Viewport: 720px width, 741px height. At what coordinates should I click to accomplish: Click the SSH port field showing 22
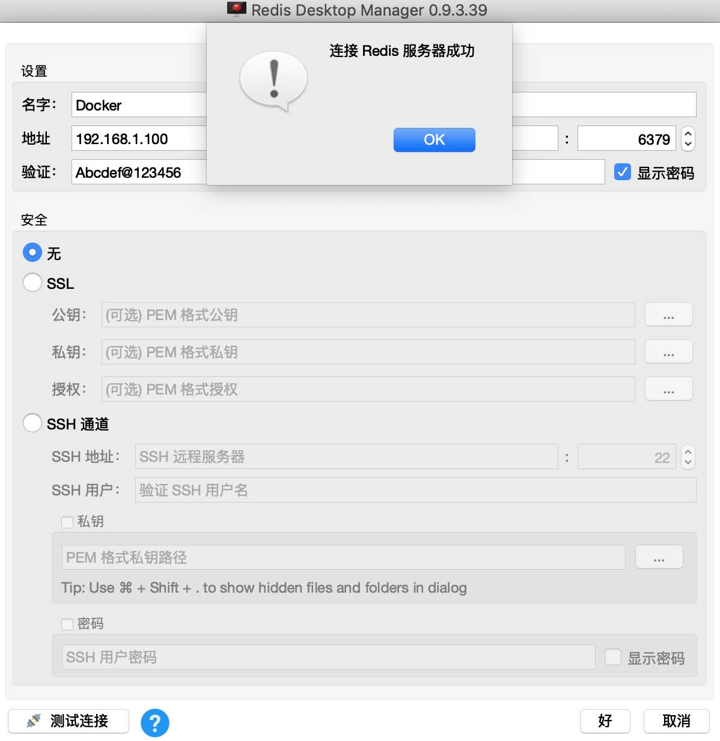tap(626, 456)
